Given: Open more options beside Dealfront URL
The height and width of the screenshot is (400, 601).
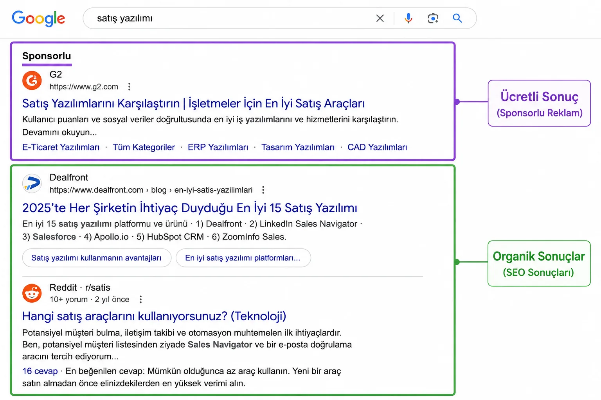Looking at the screenshot, I should click(x=263, y=190).
